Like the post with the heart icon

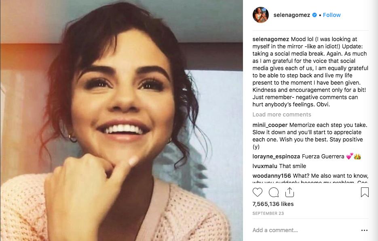(258, 192)
